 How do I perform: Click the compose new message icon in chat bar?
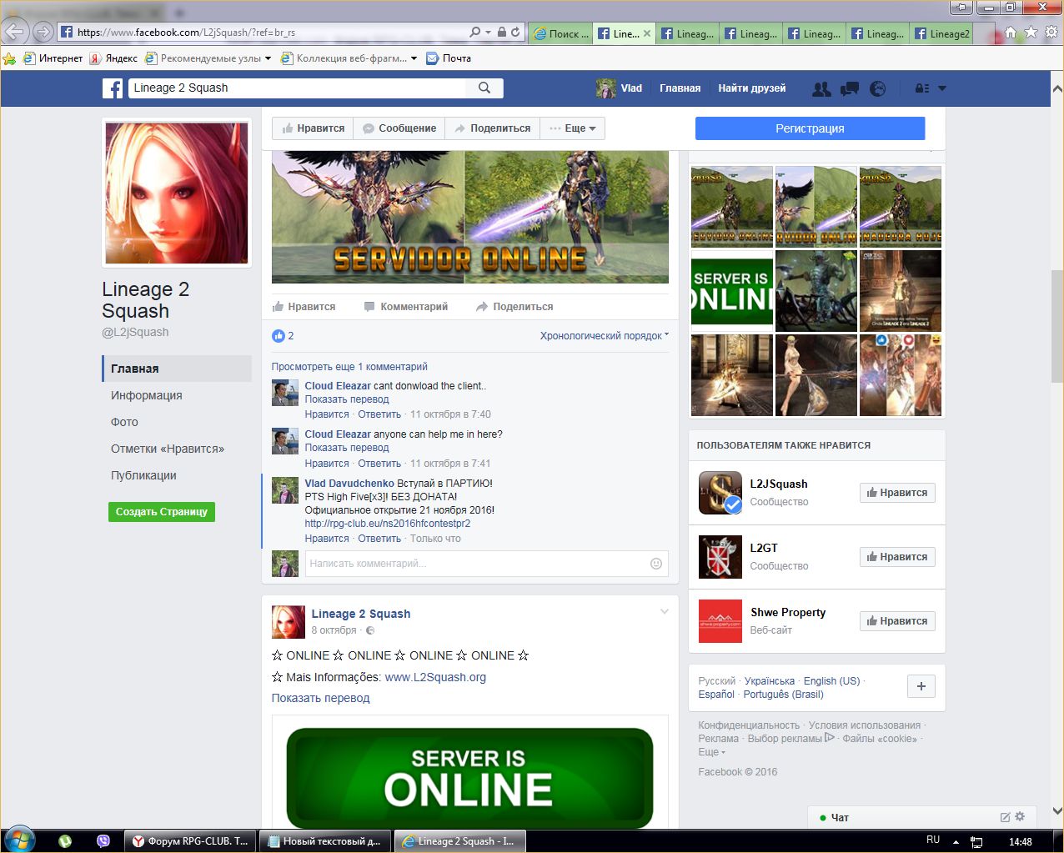pos(1005,817)
